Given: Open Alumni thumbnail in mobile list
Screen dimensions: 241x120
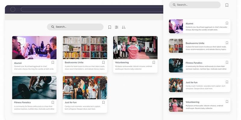Looking at the screenshot, I should click(x=176, y=26).
